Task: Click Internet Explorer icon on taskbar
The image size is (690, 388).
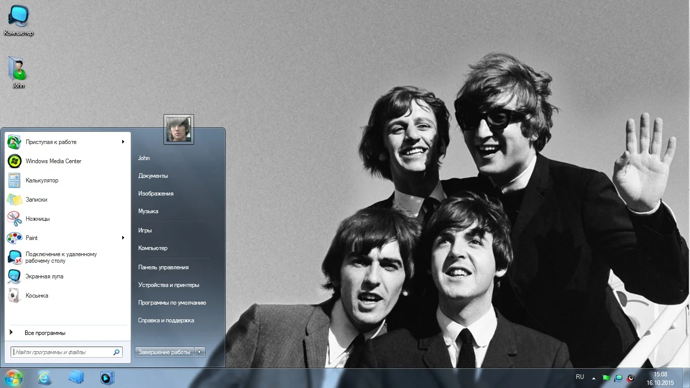Action: click(x=44, y=377)
